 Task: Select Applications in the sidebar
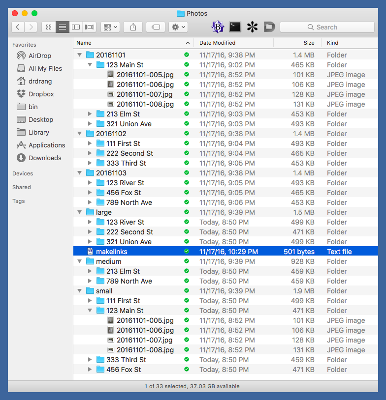click(46, 145)
